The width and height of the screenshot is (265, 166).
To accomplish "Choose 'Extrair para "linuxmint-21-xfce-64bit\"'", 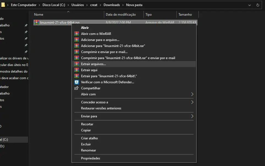I will click(x=134, y=76).
